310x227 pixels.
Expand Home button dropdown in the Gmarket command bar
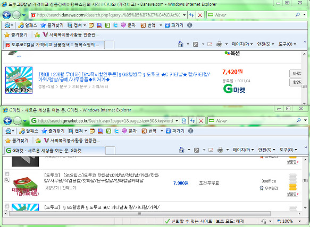pos(189,150)
